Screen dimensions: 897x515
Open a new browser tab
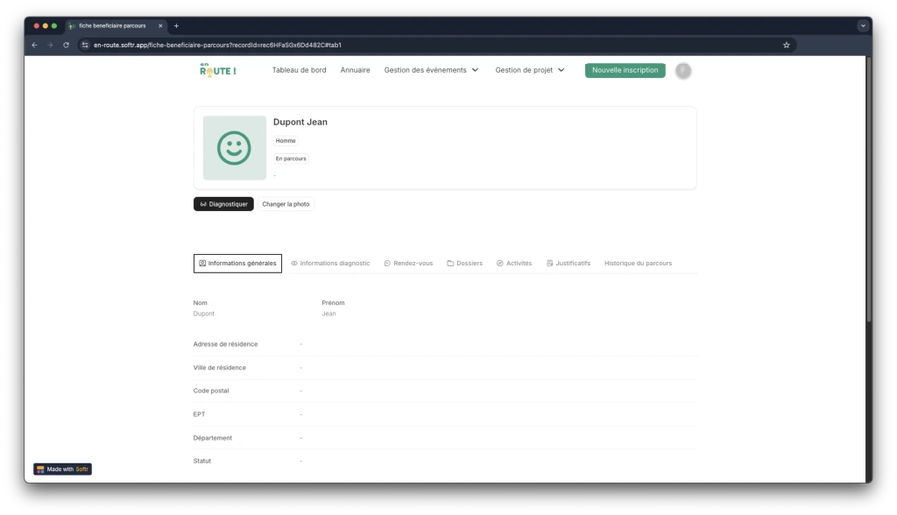click(x=176, y=25)
